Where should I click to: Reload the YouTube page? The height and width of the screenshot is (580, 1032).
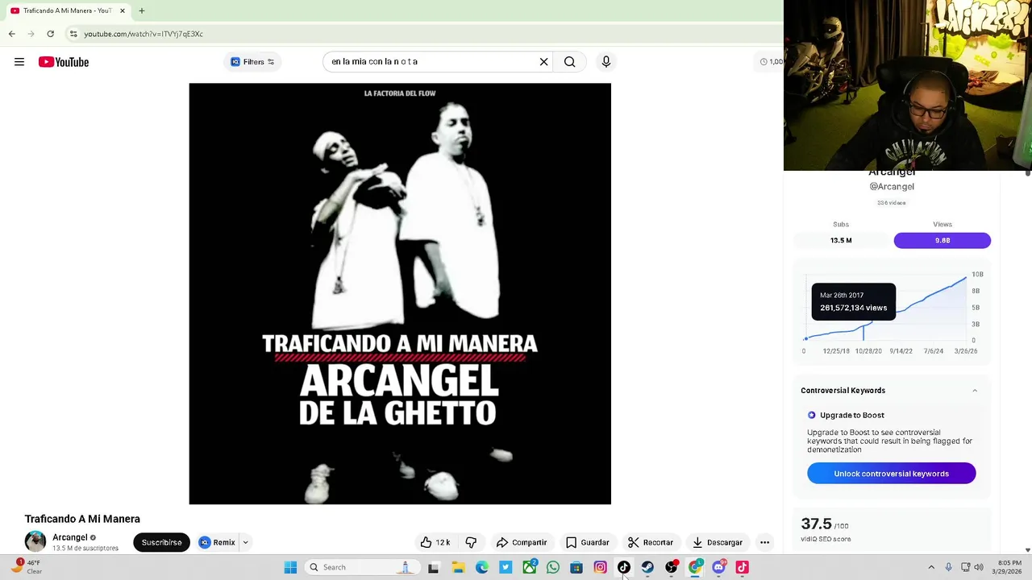click(x=50, y=34)
